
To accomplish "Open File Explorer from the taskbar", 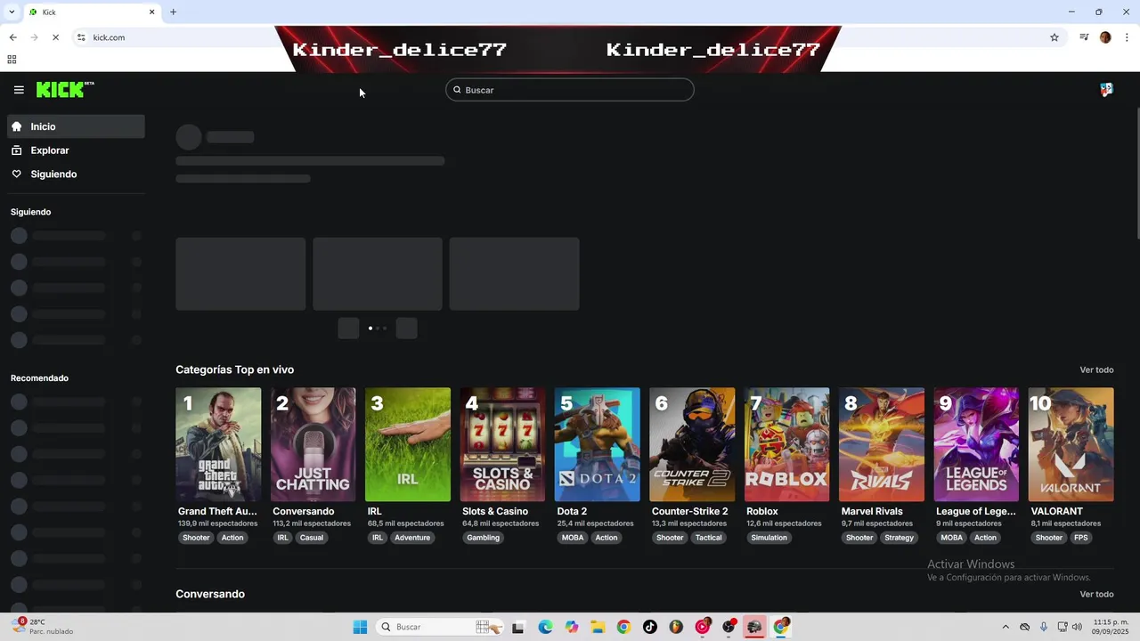I will [x=598, y=627].
